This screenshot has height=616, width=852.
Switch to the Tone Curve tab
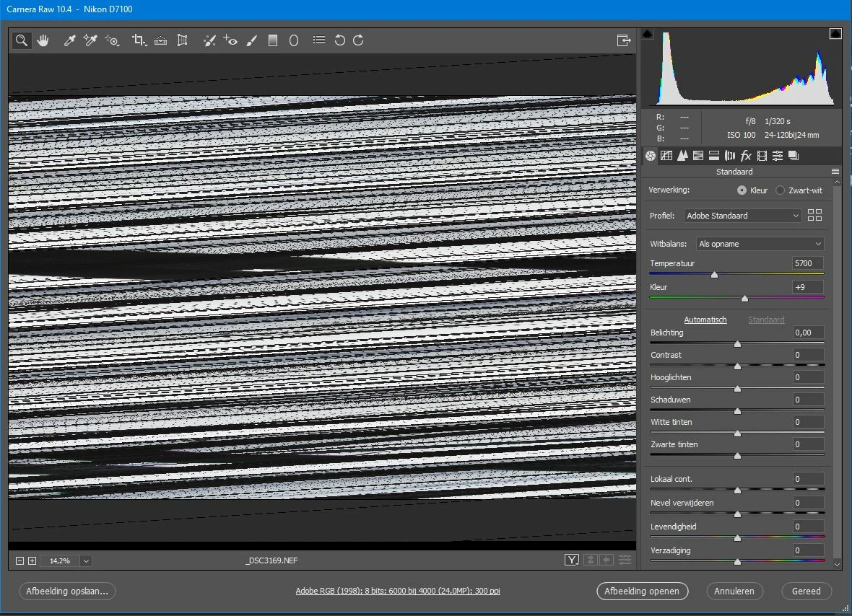[x=666, y=157]
